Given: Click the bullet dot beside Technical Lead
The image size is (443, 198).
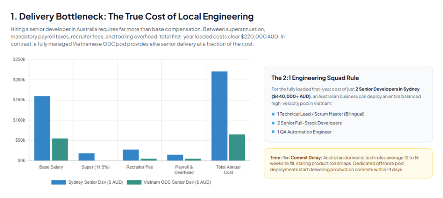Looking at the screenshot, I should 273,114.
